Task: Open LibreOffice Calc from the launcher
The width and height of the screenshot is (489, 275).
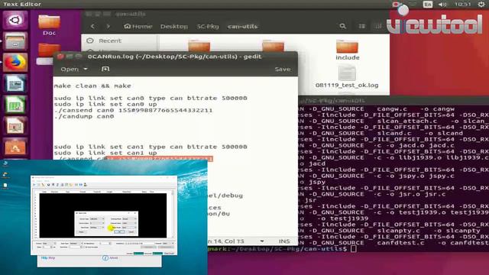Action: coord(15,105)
